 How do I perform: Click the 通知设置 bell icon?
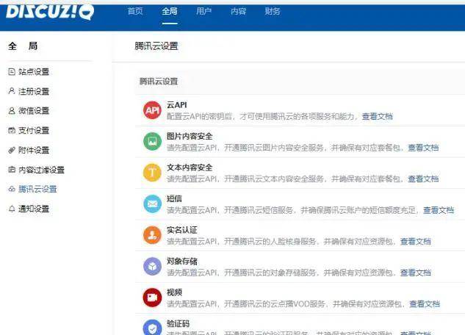pos(12,209)
